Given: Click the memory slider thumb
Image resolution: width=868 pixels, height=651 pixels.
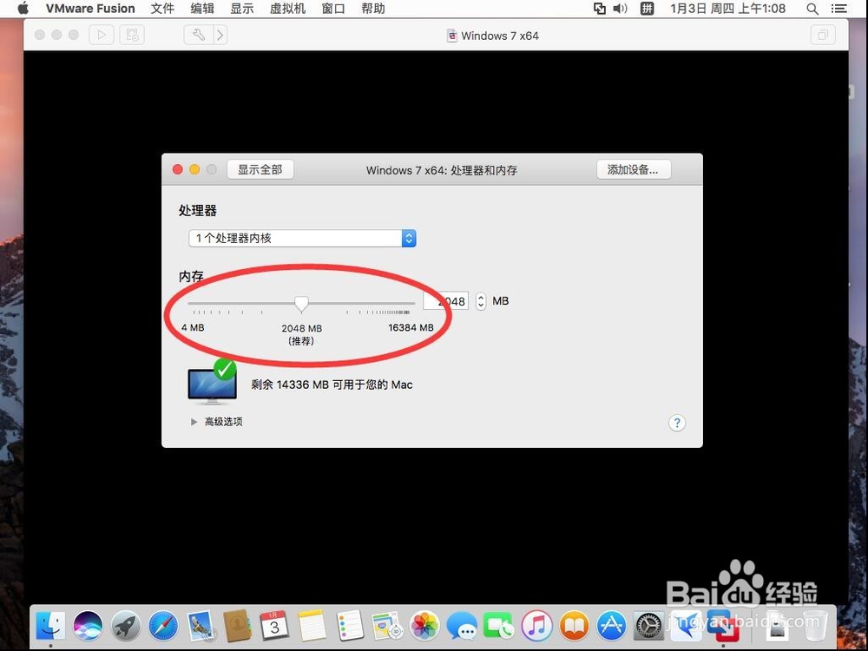Looking at the screenshot, I should point(301,304).
